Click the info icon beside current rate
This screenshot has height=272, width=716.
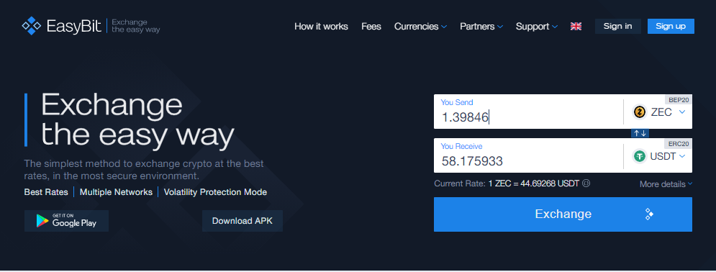(x=586, y=184)
